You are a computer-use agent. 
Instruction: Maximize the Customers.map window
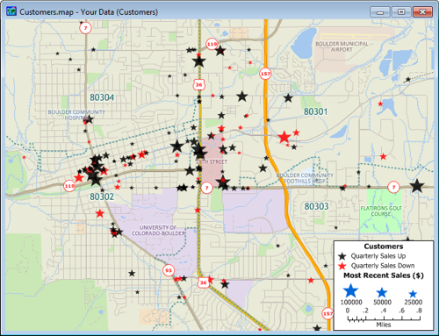[x=401, y=12]
